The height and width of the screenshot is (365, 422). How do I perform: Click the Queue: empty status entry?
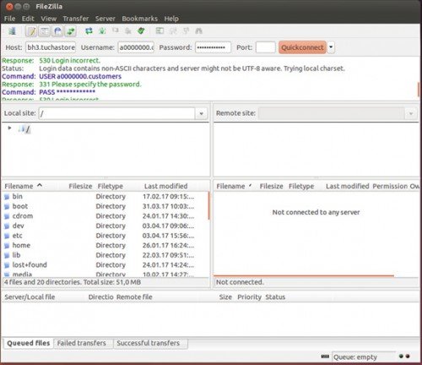click(x=364, y=357)
